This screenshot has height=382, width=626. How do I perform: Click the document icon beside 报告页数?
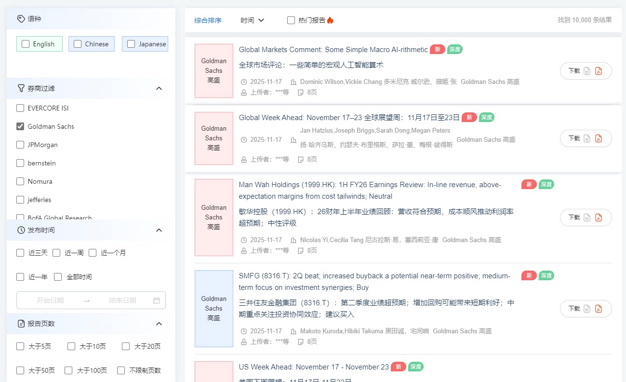pos(21,324)
